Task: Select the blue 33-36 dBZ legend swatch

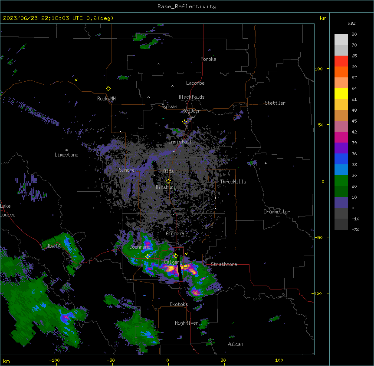Action: [341, 159]
